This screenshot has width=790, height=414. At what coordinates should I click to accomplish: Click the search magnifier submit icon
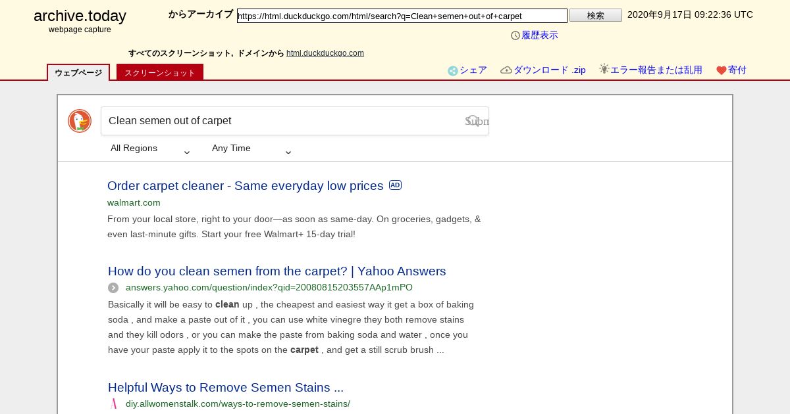coord(473,121)
